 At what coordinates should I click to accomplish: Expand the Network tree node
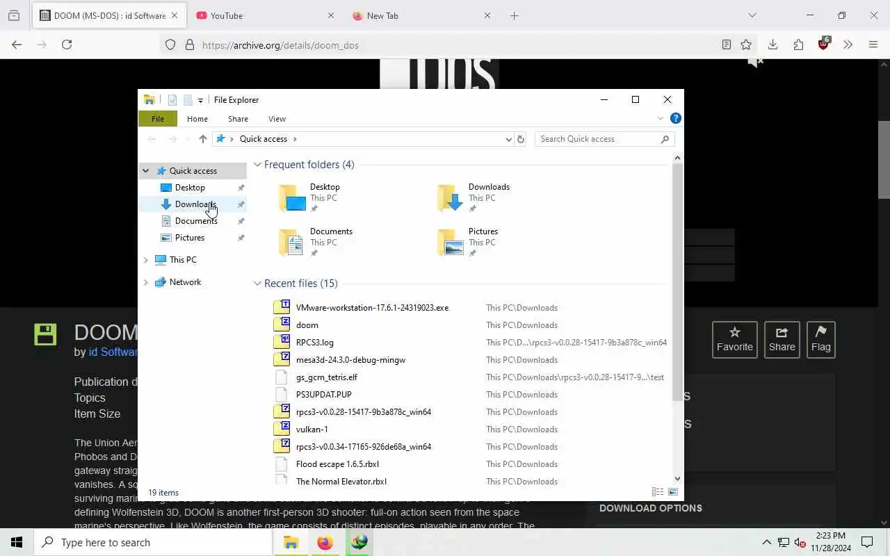146,282
